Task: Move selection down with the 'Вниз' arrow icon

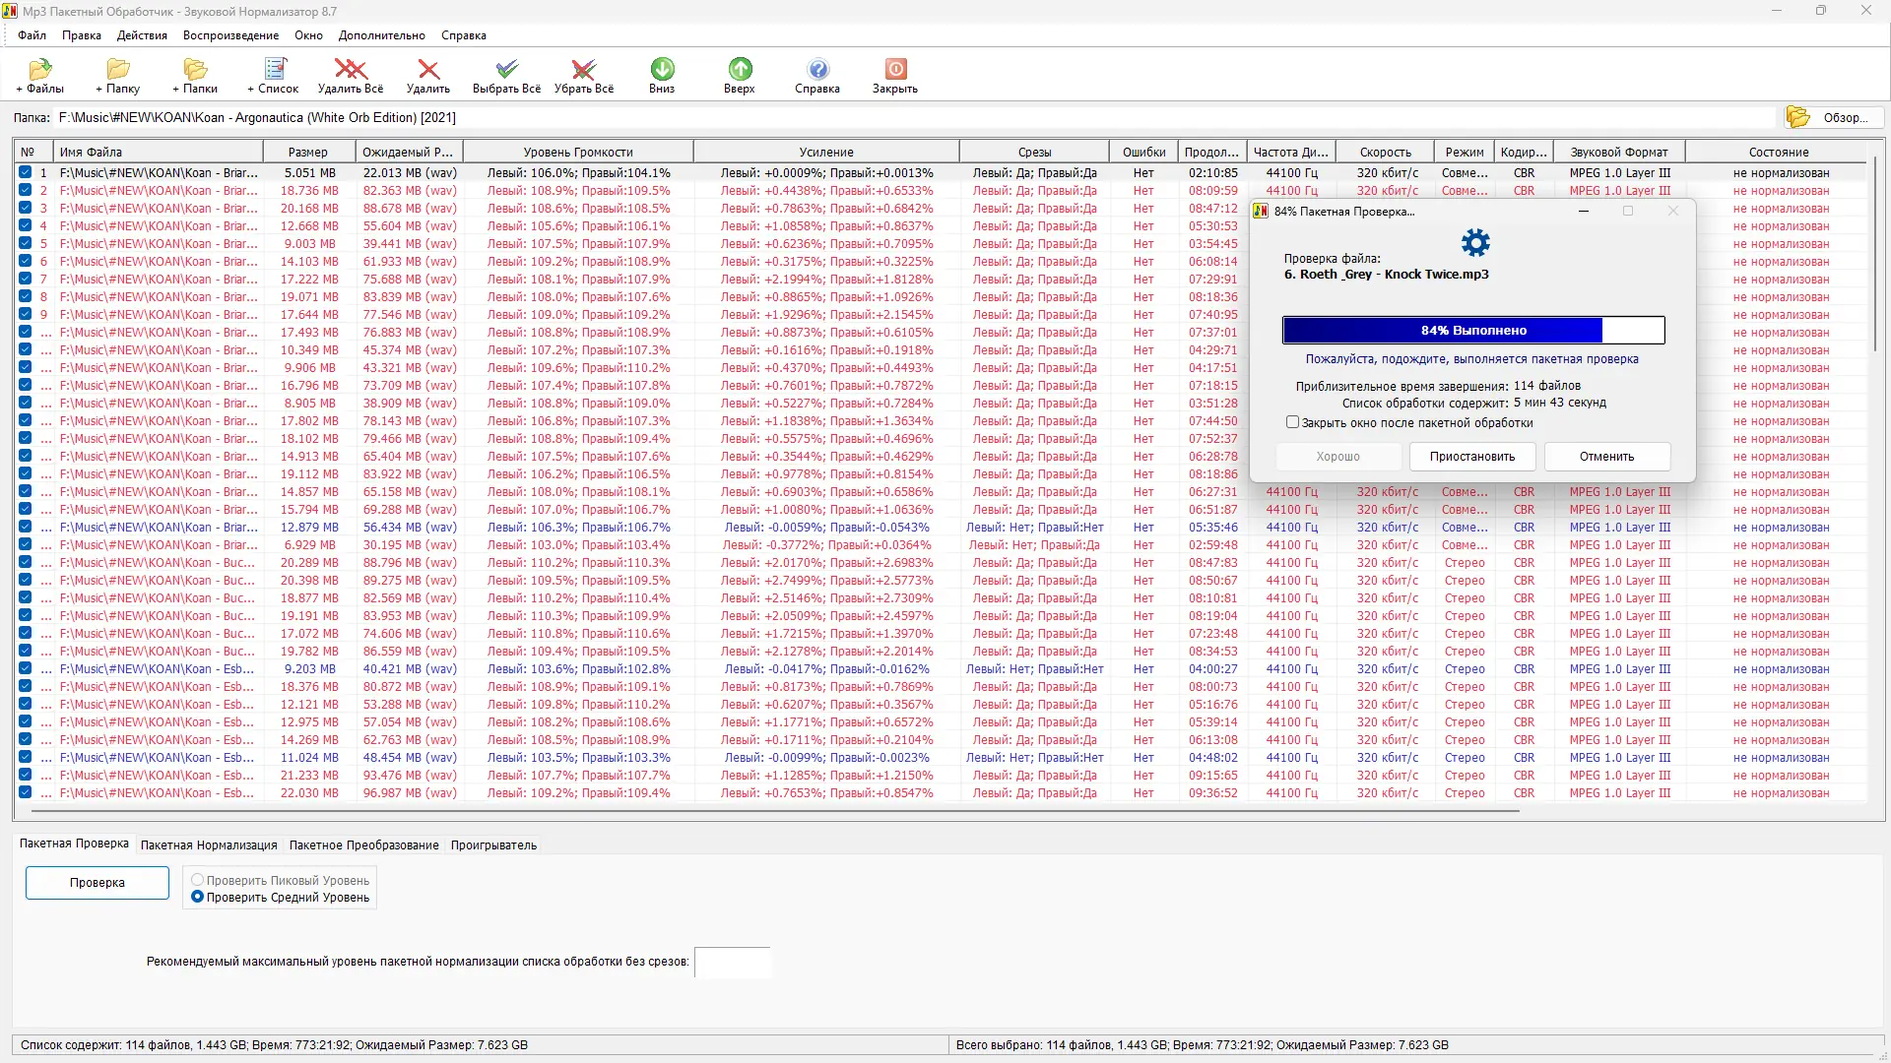Action: [662, 69]
